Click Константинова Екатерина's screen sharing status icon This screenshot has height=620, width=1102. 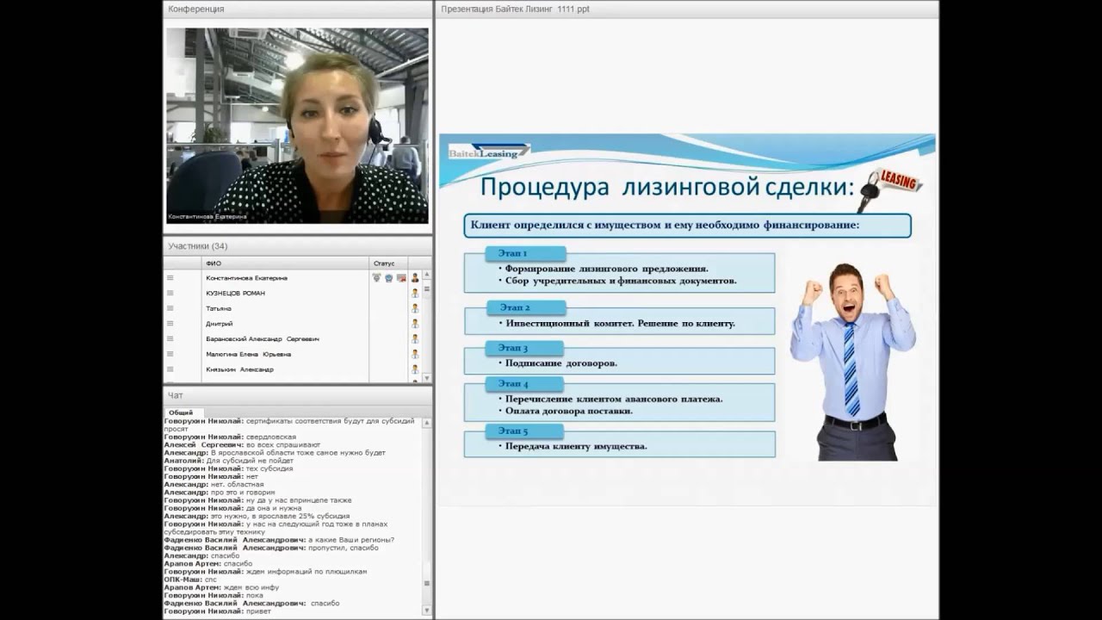point(401,278)
